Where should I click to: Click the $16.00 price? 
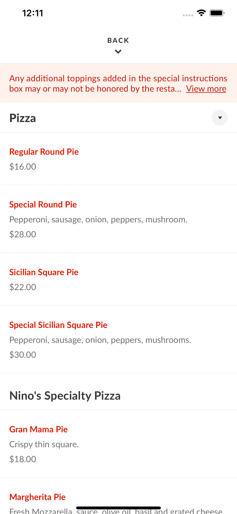tap(23, 167)
